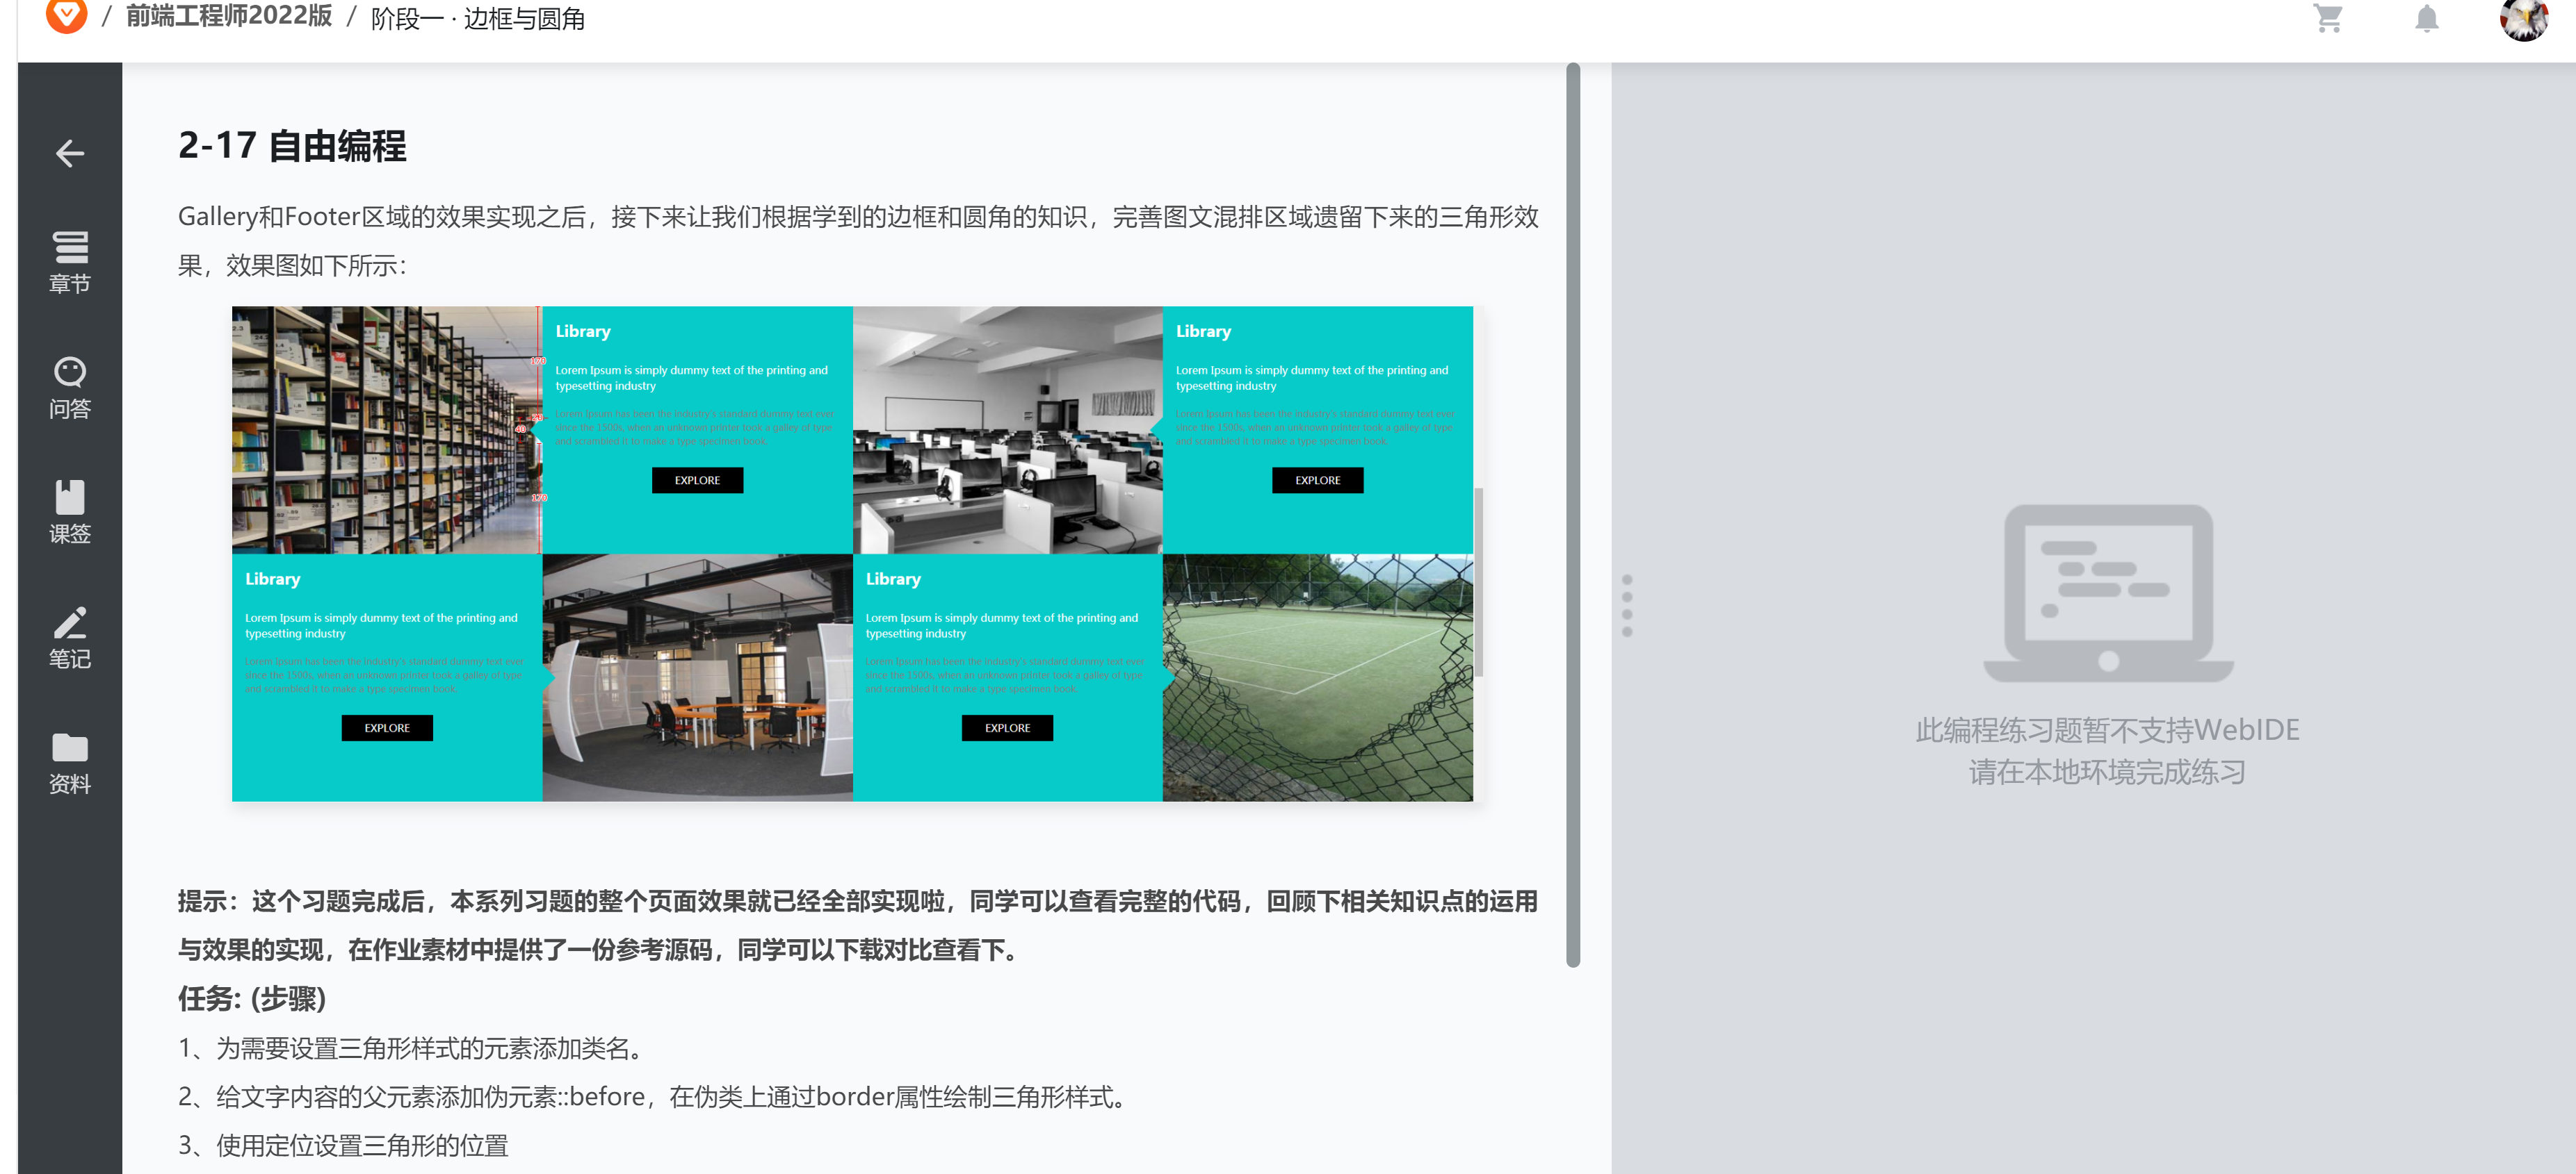View notifications via bell icon
2576x1174 pixels.
pyautogui.click(x=2426, y=18)
